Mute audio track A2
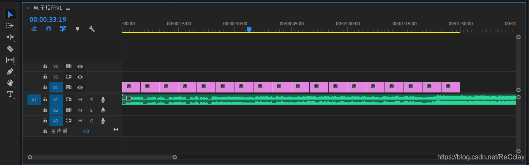529x165 pixels. [x=80, y=110]
